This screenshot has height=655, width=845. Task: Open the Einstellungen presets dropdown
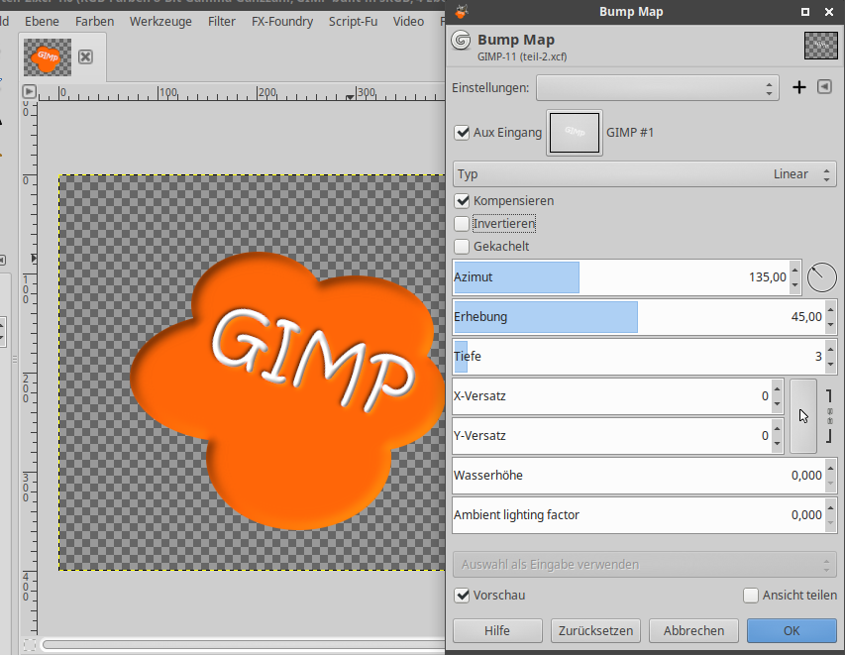pyautogui.click(x=658, y=88)
